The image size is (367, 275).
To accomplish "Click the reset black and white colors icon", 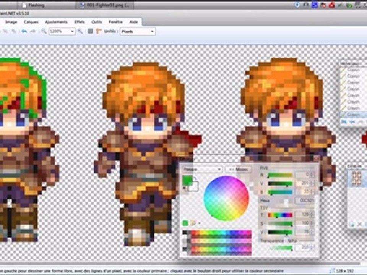I will (185, 188).
